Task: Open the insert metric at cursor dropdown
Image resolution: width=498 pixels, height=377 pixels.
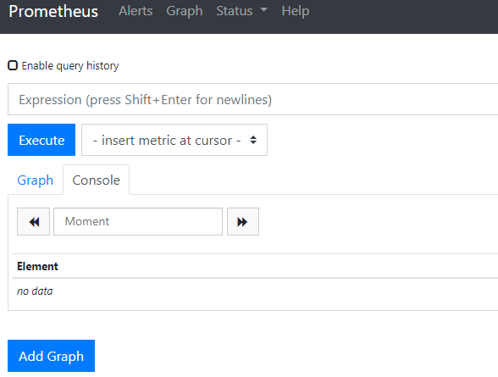Action: coord(174,140)
